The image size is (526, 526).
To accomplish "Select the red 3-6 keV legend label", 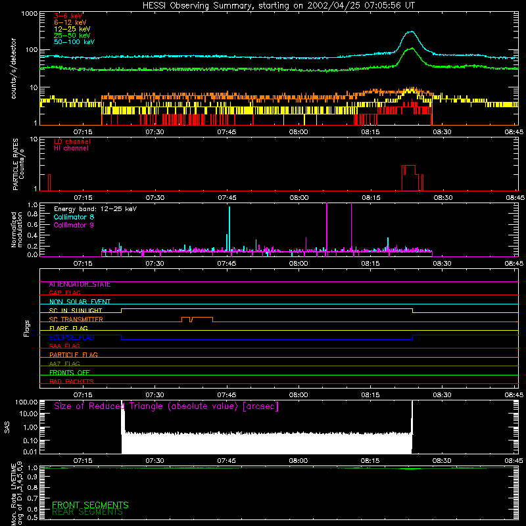I will (68, 16).
